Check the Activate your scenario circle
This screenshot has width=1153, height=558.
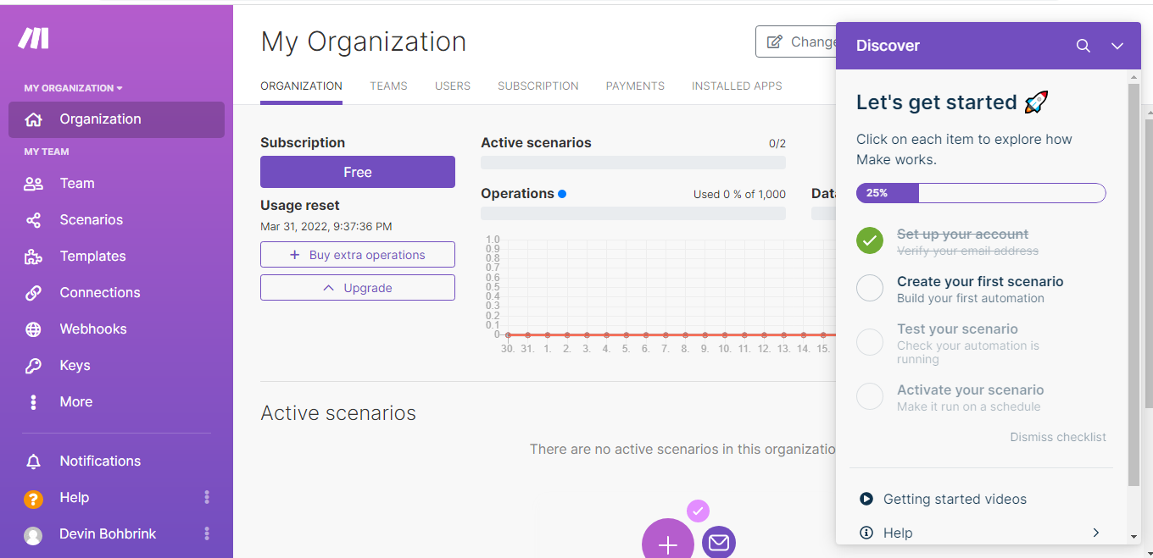click(870, 396)
